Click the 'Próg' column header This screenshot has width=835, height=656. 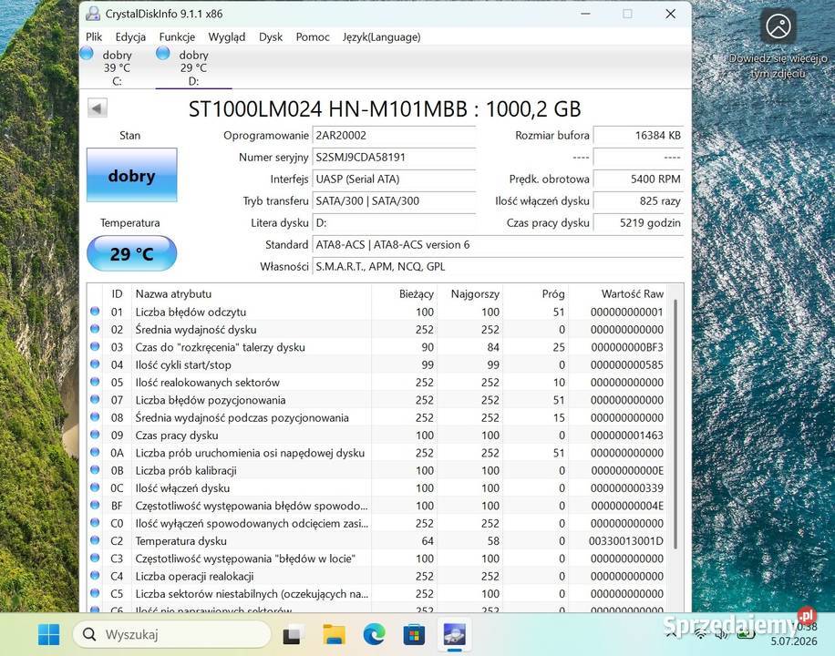tap(535, 293)
